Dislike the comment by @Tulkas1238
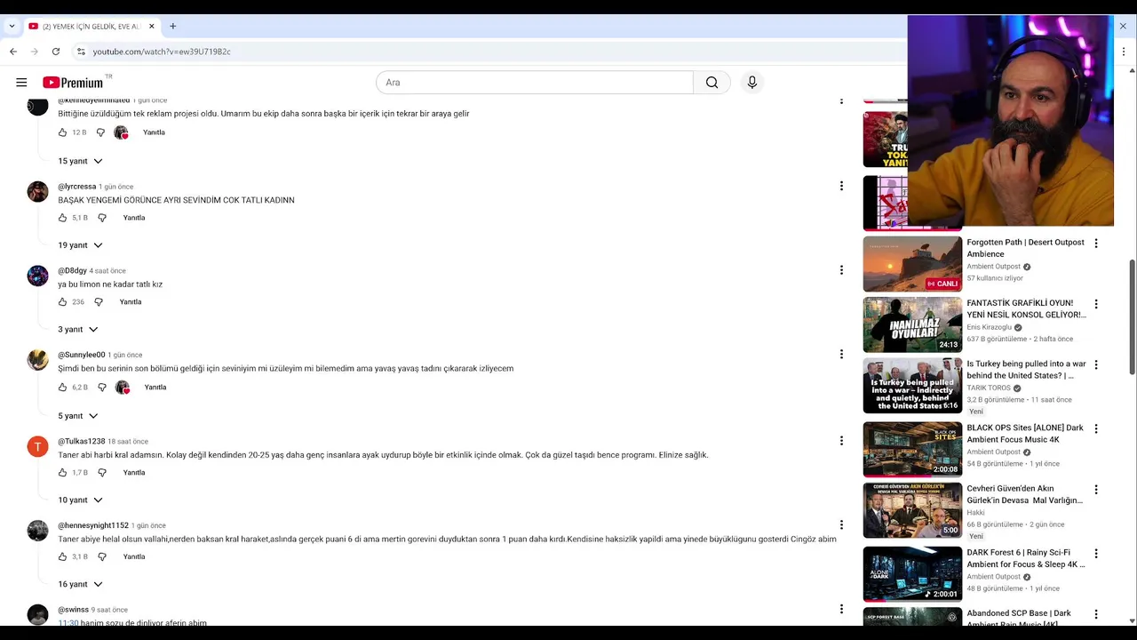The height and width of the screenshot is (640, 1137). [102, 473]
